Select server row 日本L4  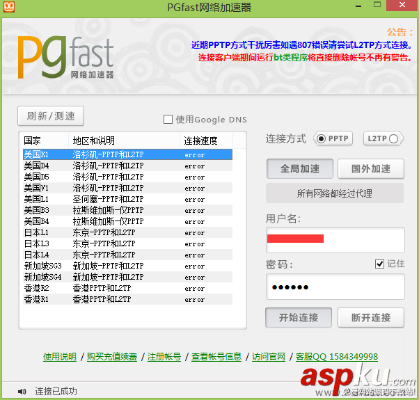coord(127,255)
